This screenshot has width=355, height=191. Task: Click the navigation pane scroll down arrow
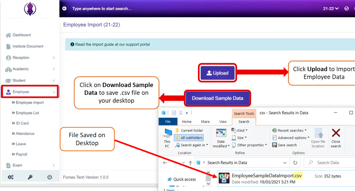click(x=208, y=183)
